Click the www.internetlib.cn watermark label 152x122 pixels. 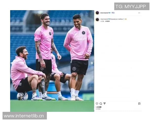tap(25, 116)
